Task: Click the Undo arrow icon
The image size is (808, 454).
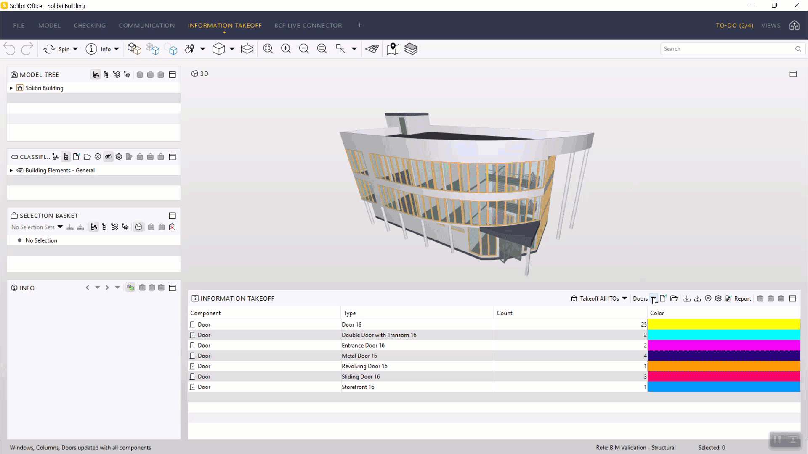Action: [10, 49]
